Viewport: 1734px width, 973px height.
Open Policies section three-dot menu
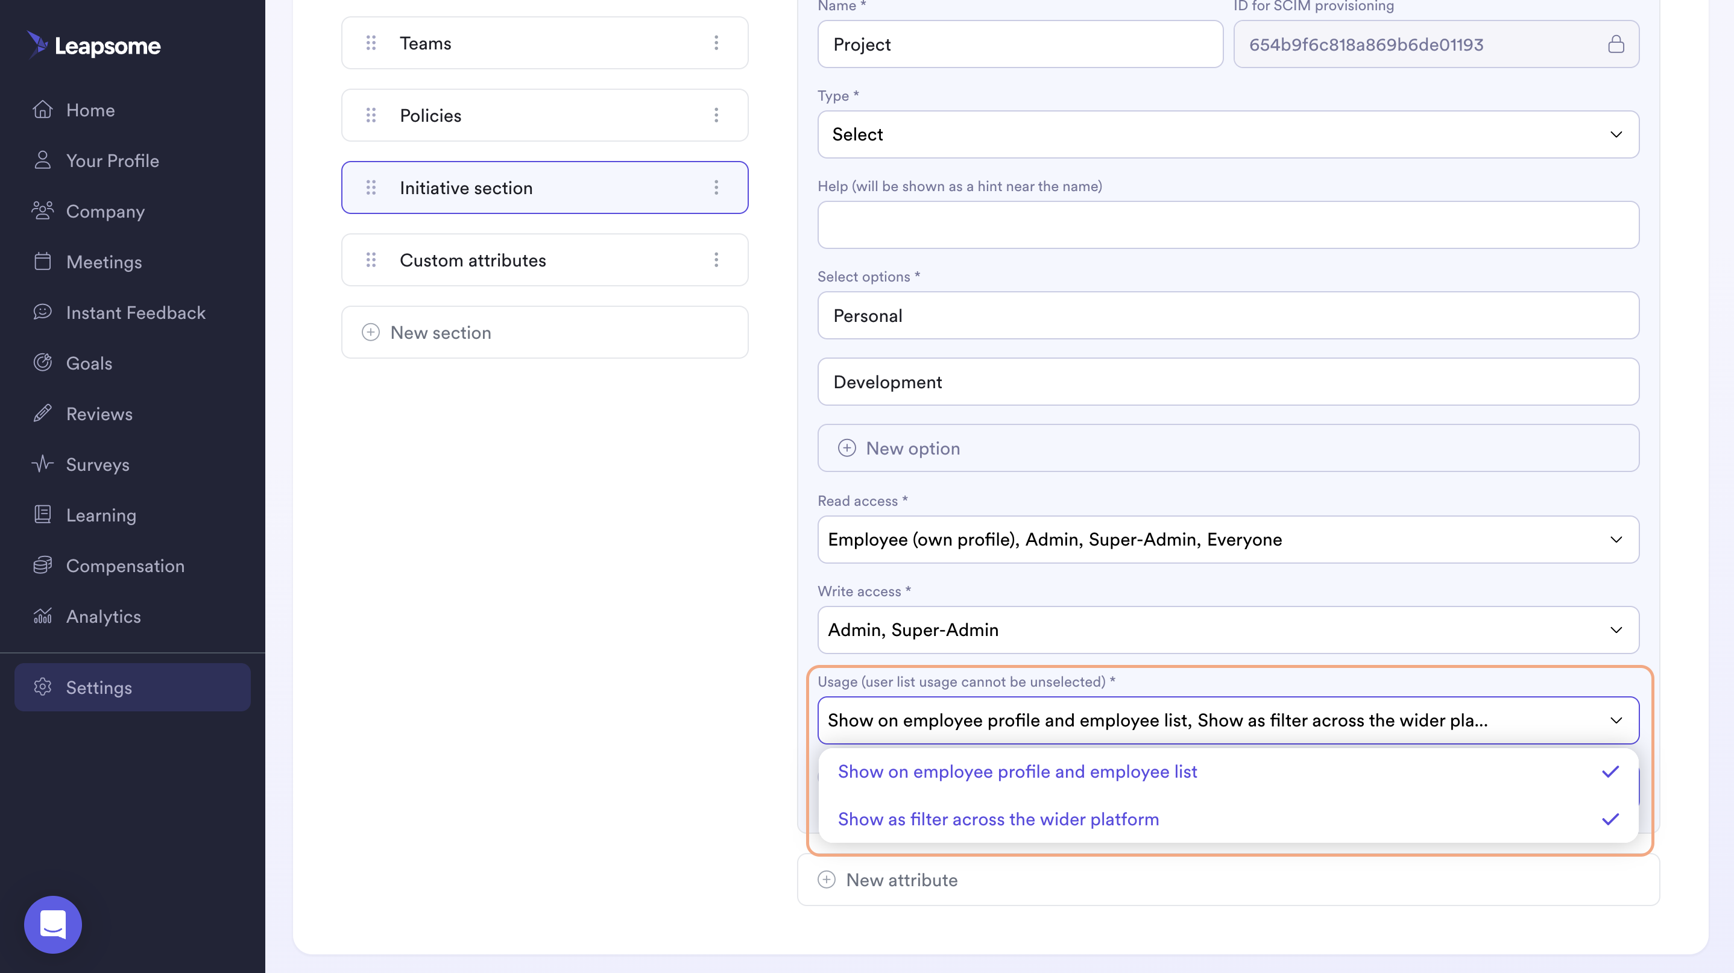coord(716,115)
